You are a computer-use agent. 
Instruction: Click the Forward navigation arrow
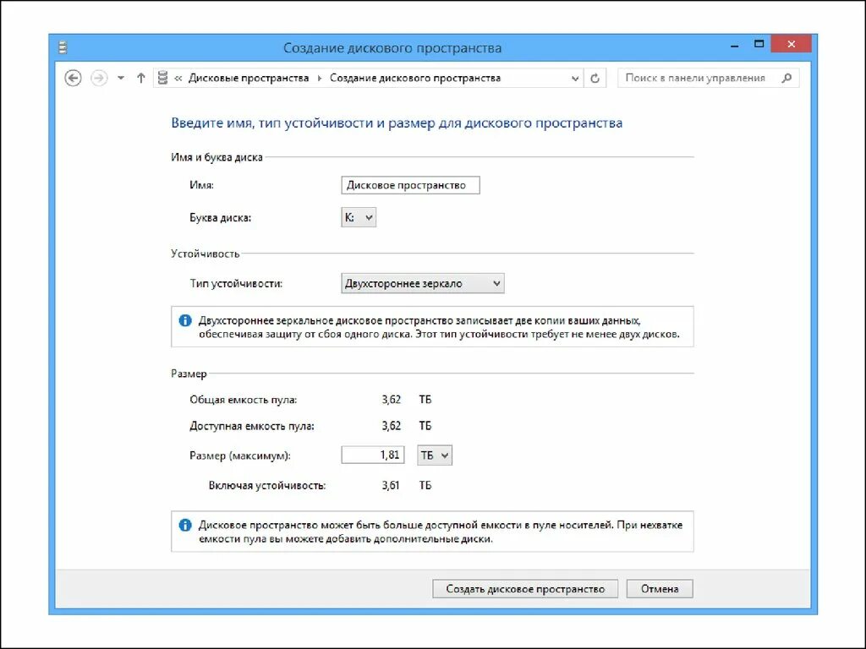(99, 78)
